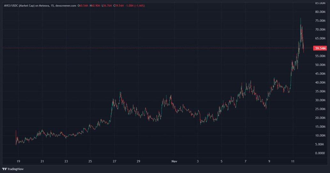Click the 45.00M price scale label

click(x=320, y=74)
